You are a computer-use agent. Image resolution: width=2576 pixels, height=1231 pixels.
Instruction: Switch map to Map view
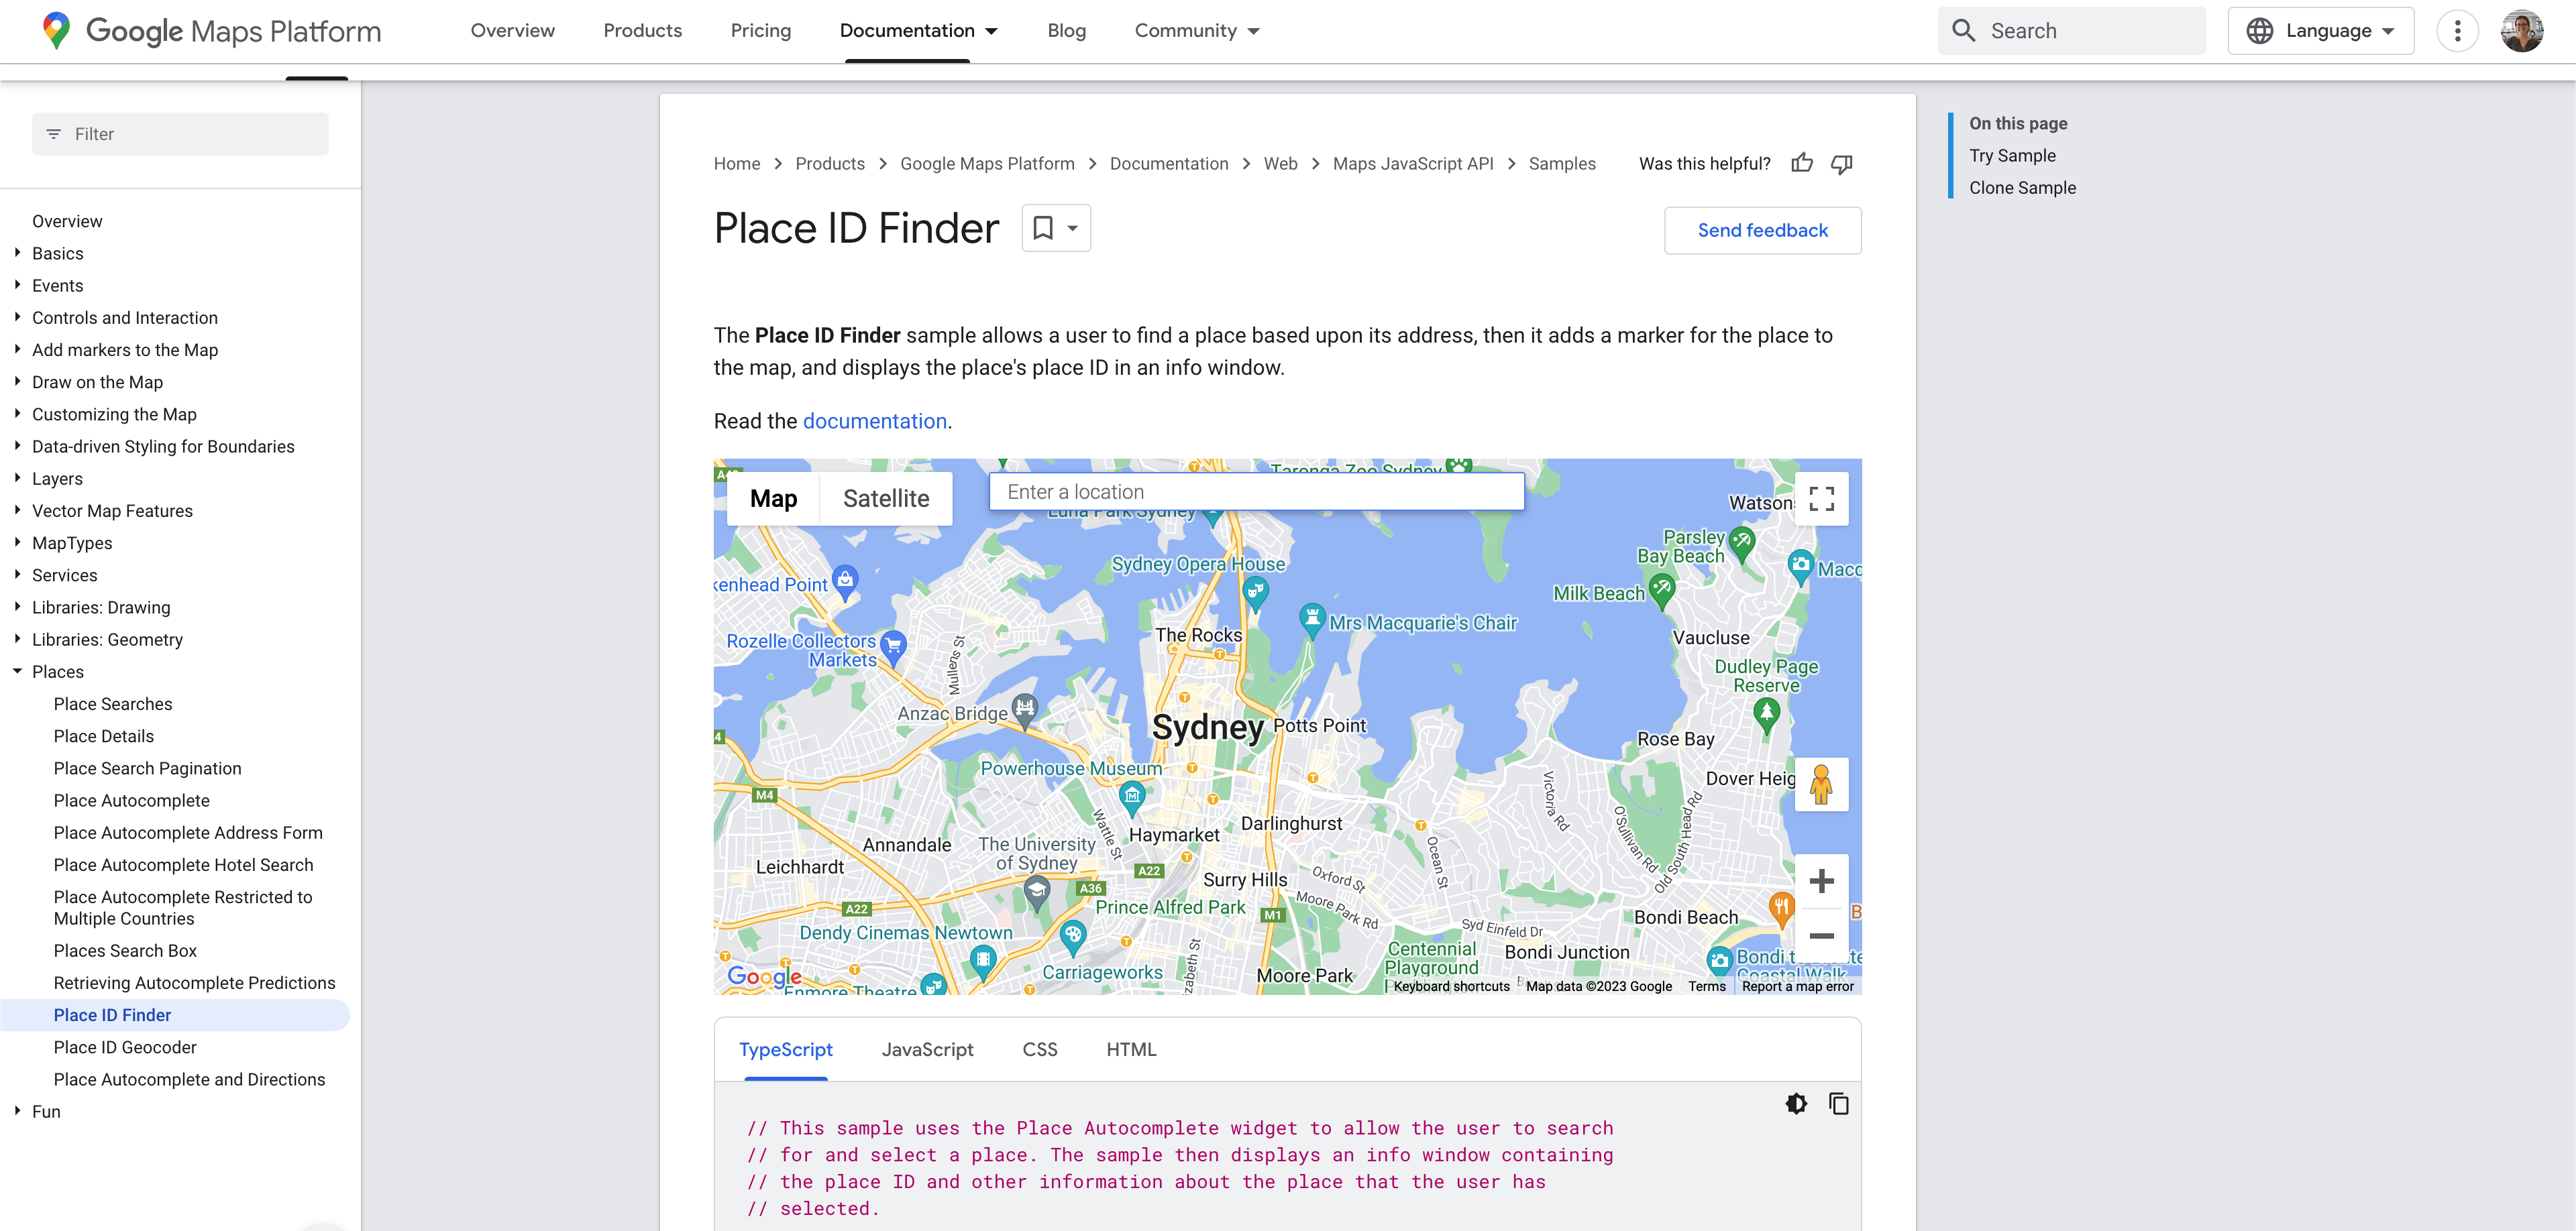click(773, 499)
